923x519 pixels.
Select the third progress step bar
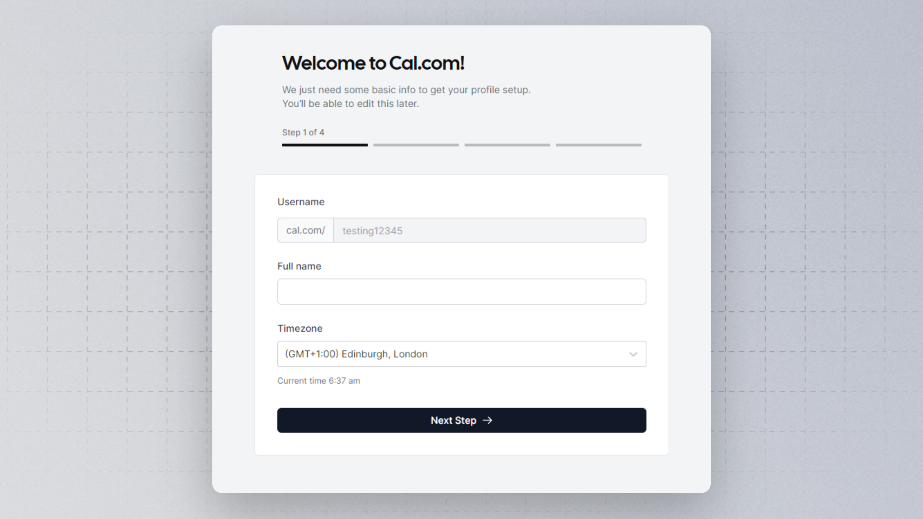click(507, 145)
